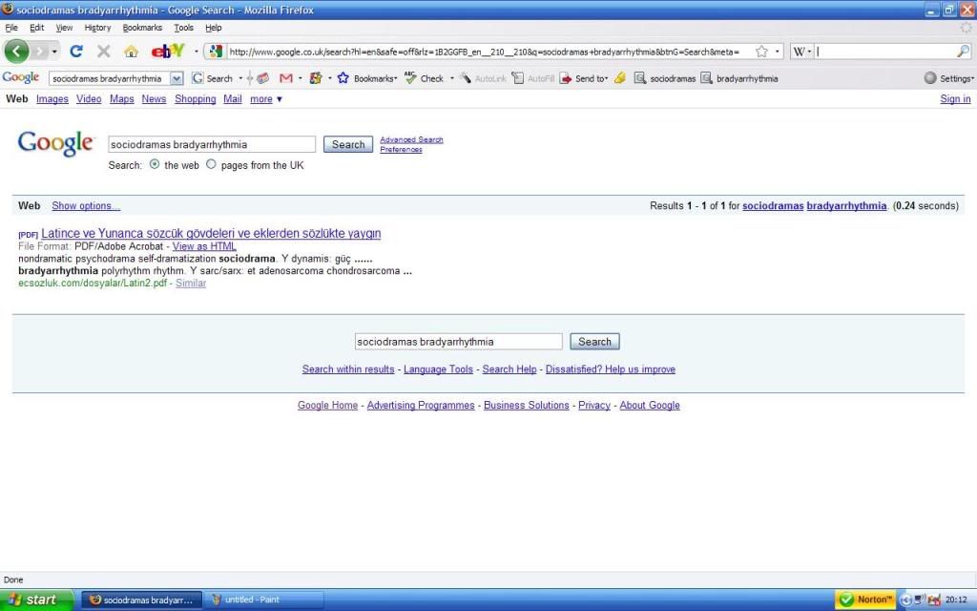Click the Google logo on the toolbar
Screen dimensions: 977x611
(x=21, y=78)
